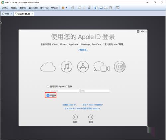Open the 帮助(H) menu
The image size is (166, 140).
pyautogui.click(x=54, y=8)
